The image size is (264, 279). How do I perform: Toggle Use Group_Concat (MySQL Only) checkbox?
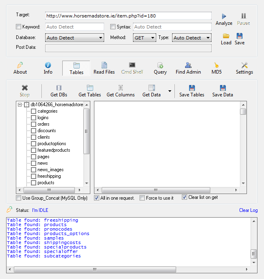[18, 198]
